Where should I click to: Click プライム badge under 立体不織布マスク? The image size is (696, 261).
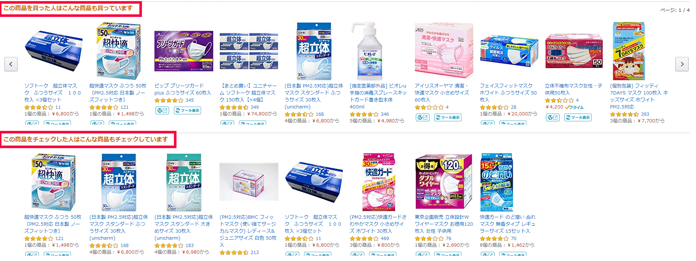pyautogui.click(x=574, y=107)
